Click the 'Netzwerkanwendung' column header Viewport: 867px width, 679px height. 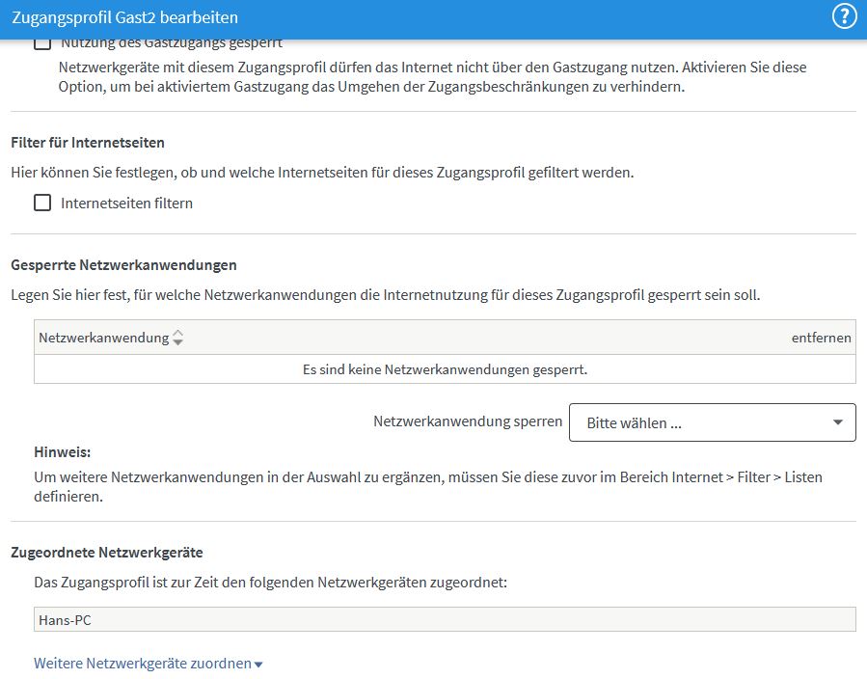[x=104, y=338]
